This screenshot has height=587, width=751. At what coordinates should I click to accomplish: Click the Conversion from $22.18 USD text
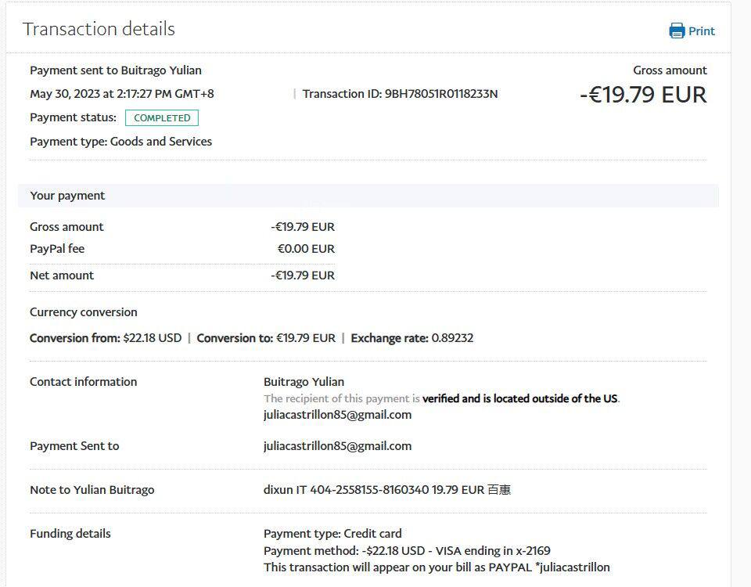point(106,338)
